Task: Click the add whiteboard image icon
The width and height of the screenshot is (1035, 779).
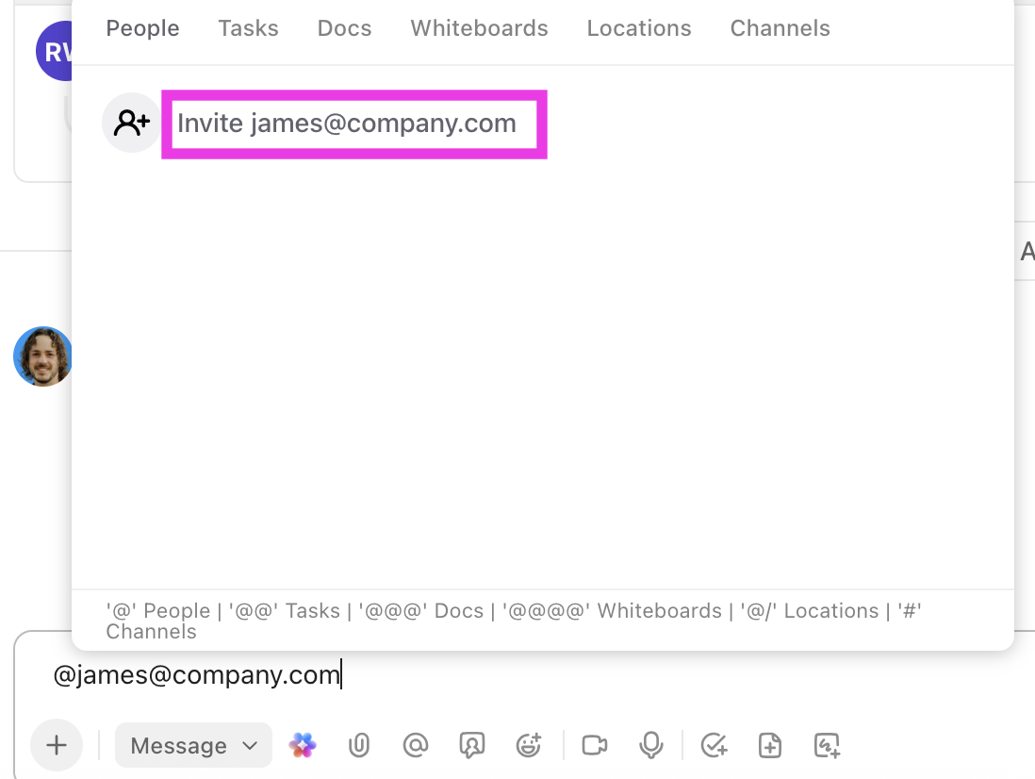Action: [x=827, y=746]
